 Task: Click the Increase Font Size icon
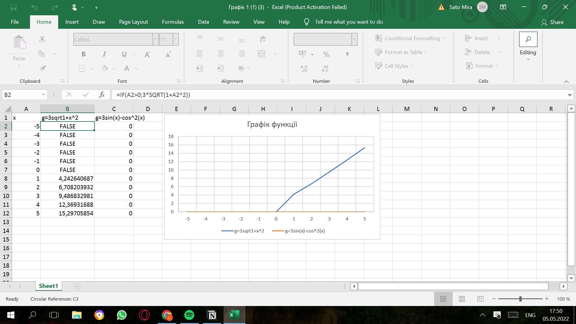[147, 54]
